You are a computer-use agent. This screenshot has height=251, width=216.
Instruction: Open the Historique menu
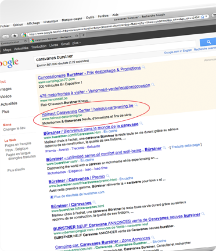click(51, 21)
